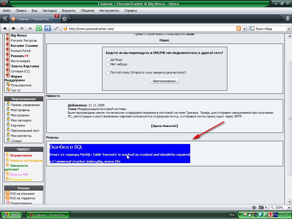Select the Да буду radio option
The width and height of the screenshot is (292, 219).
[108, 60]
